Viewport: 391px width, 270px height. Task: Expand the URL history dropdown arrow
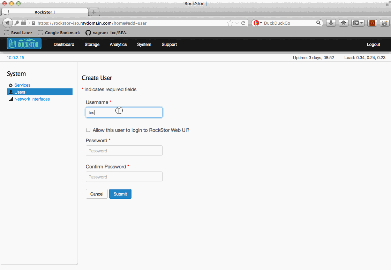coord(237,23)
